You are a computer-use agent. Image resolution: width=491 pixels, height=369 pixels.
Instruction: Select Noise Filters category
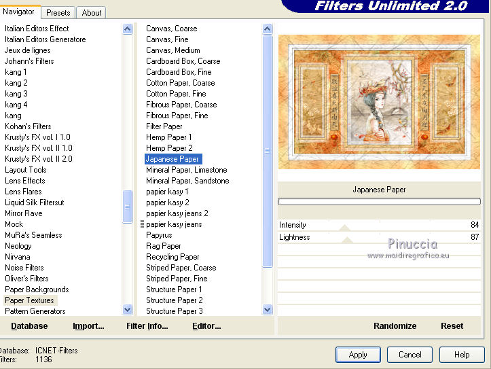pos(24,268)
